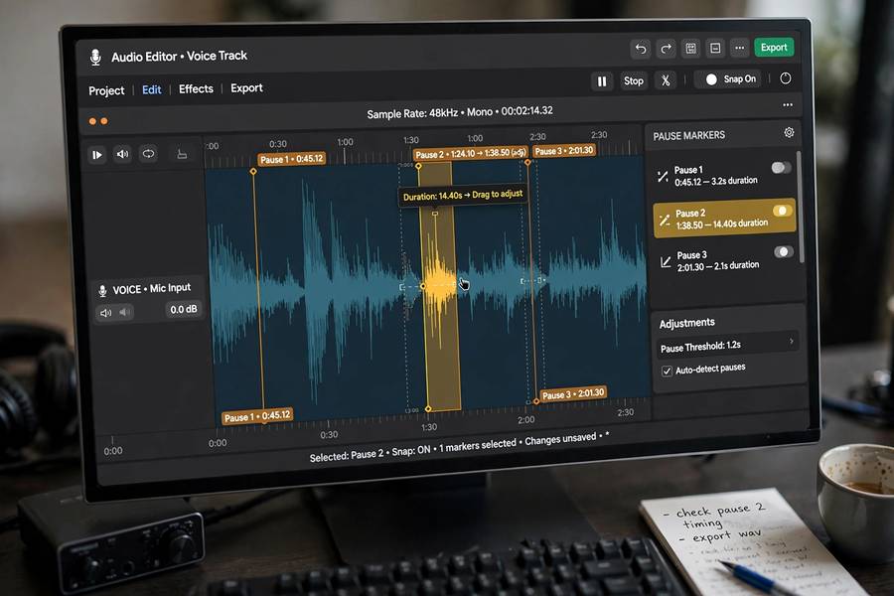Switch to the Edit tab

click(152, 90)
